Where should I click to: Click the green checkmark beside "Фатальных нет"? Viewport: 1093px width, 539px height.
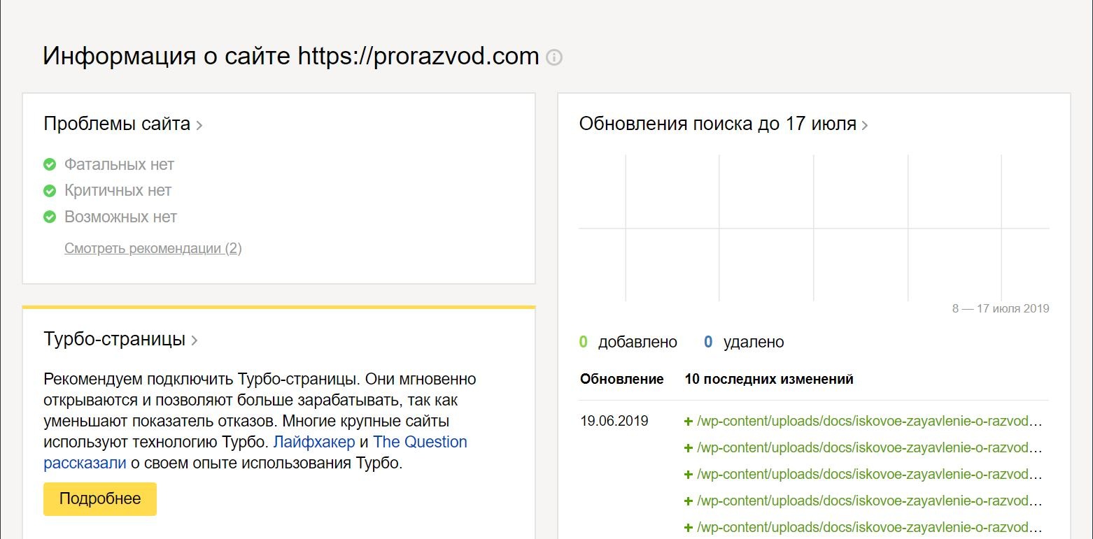pos(50,164)
